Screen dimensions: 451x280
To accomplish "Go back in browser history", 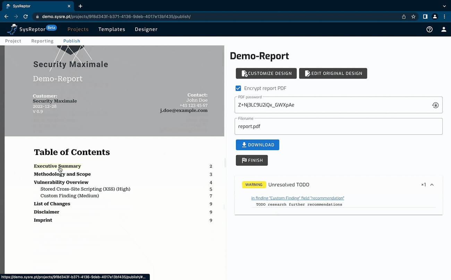I will 6,16.
